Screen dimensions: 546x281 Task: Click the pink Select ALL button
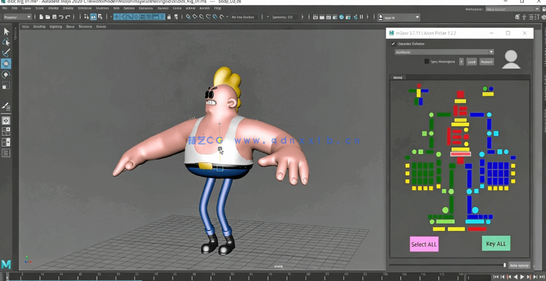point(424,244)
